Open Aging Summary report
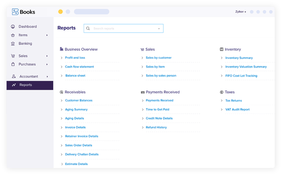 pos(76,109)
